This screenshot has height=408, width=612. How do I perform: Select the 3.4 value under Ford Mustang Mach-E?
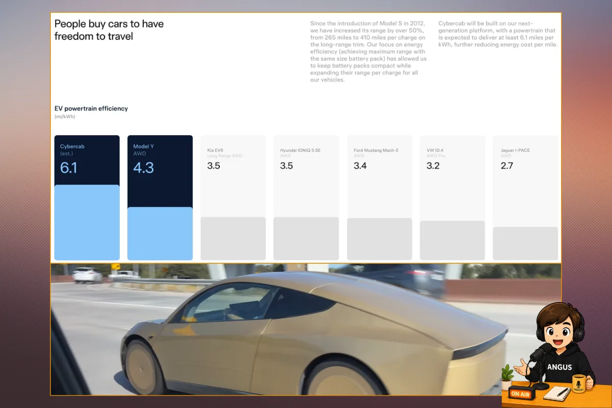coord(360,166)
